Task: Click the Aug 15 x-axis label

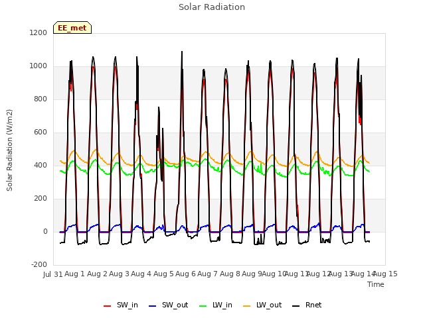Action: [x=385, y=274]
